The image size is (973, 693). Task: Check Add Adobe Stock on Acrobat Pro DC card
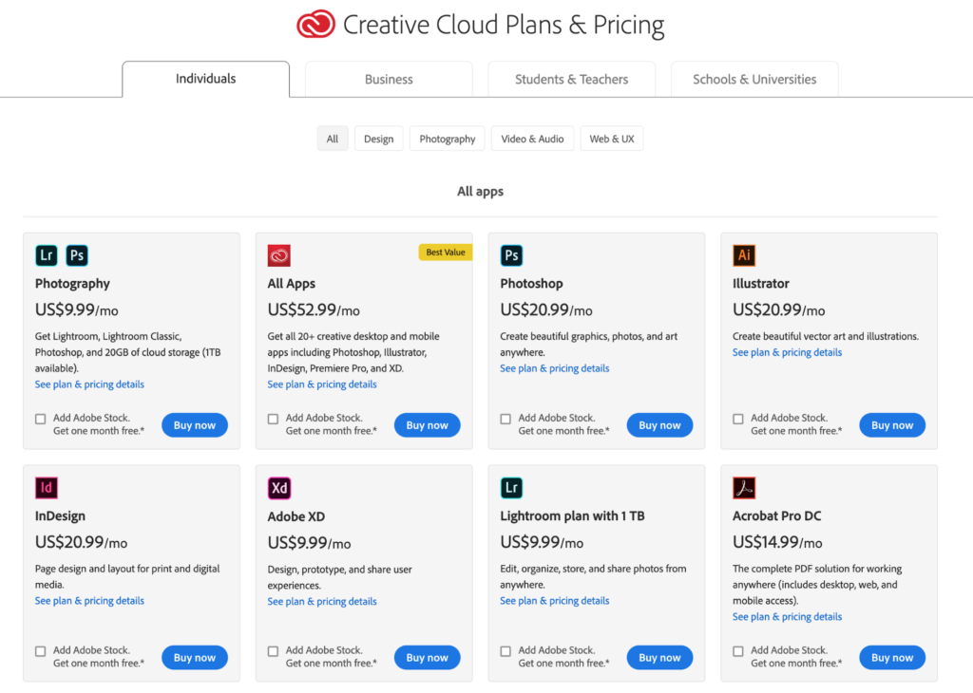click(x=737, y=651)
